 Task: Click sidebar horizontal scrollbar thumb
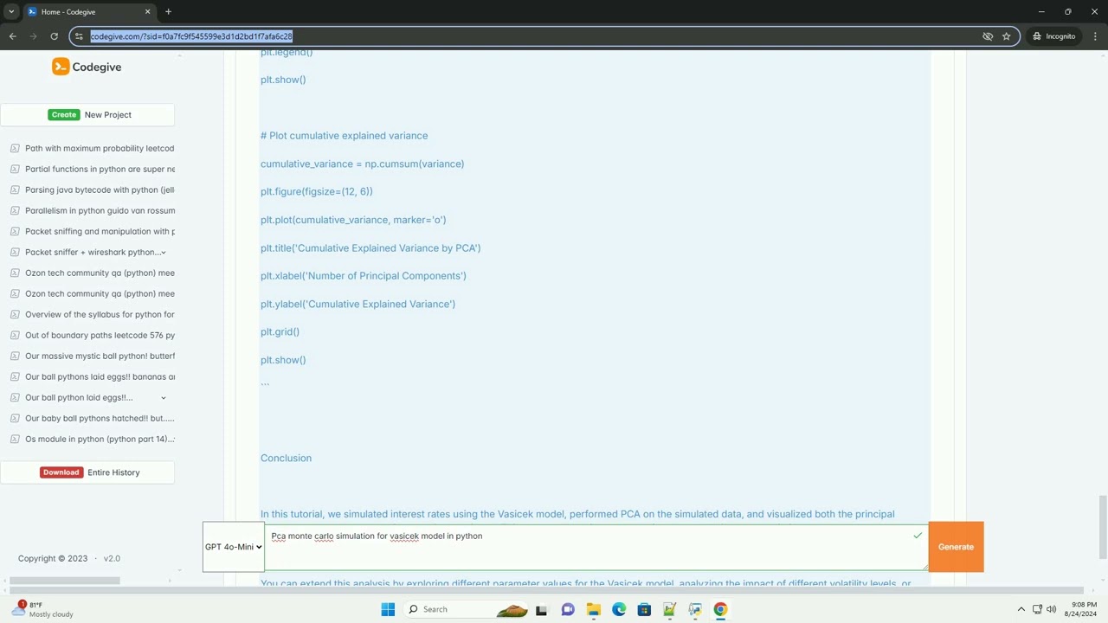65,580
